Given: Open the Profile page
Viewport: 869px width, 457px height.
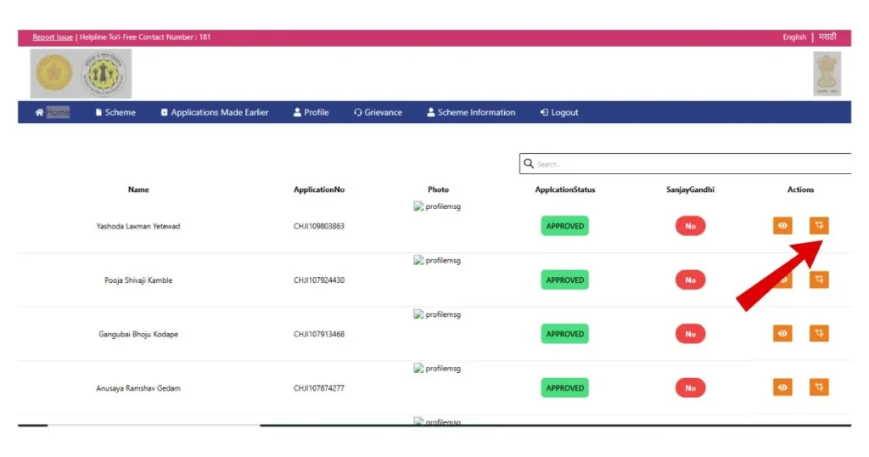Looking at the screenshot, I should 311,112.
